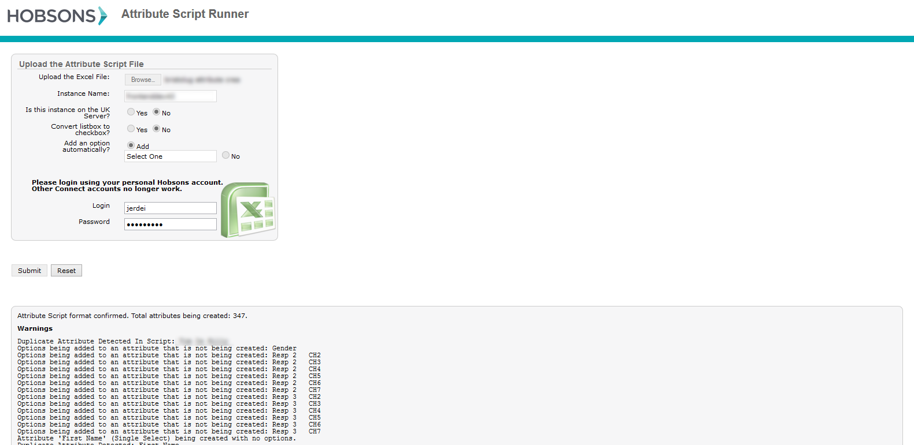Focus the Password input field
Screen dimensions: 914x445
coord(171,225)
